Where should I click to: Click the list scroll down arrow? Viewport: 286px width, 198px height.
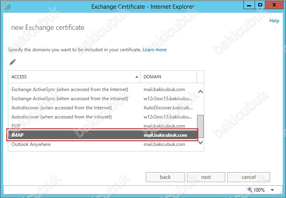(201, 142)
